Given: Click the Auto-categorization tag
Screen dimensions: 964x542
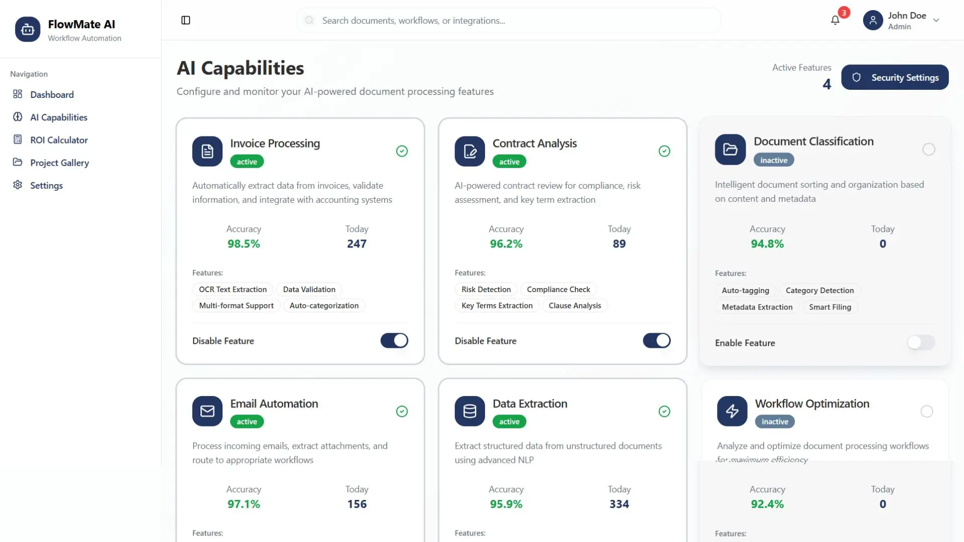Looking at the screenshot, I should (x=324, y=305).
